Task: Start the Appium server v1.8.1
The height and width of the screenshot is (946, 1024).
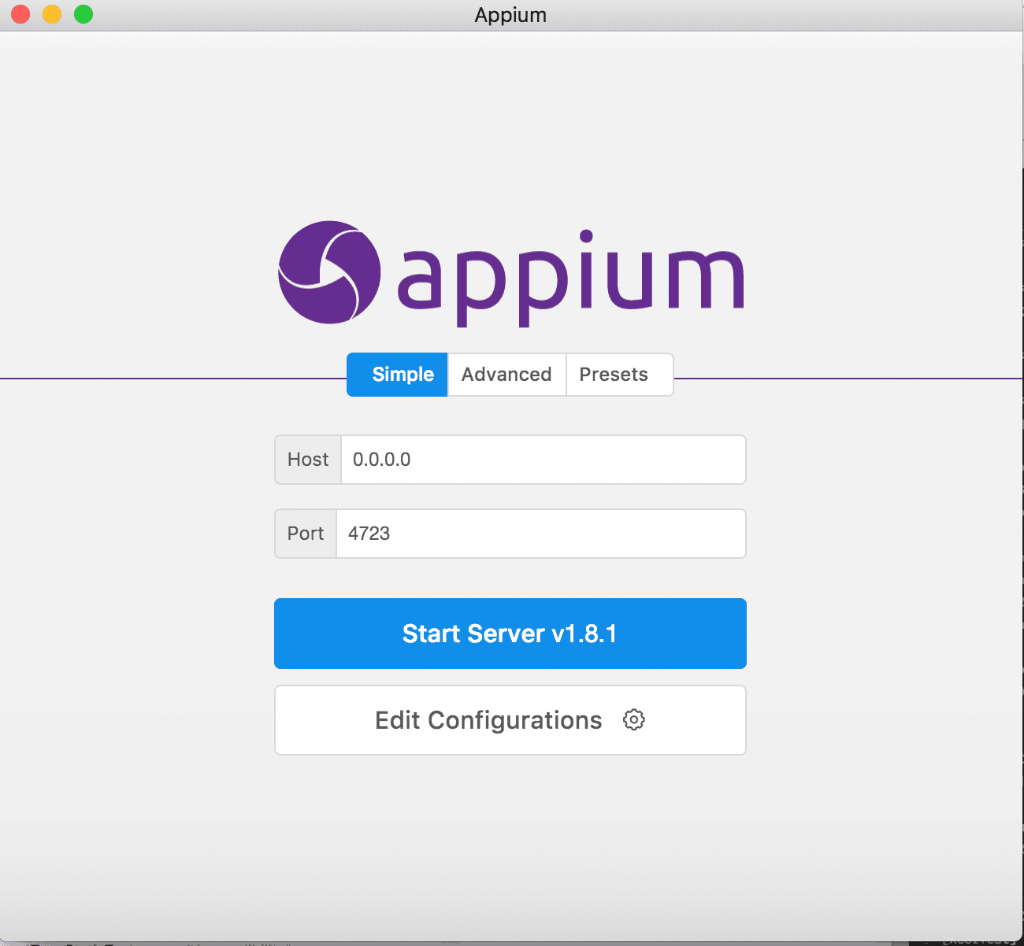Action: 510,634
